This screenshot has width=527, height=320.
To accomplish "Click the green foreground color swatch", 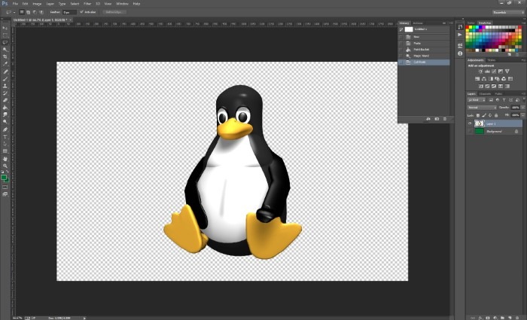I will 4,177.
